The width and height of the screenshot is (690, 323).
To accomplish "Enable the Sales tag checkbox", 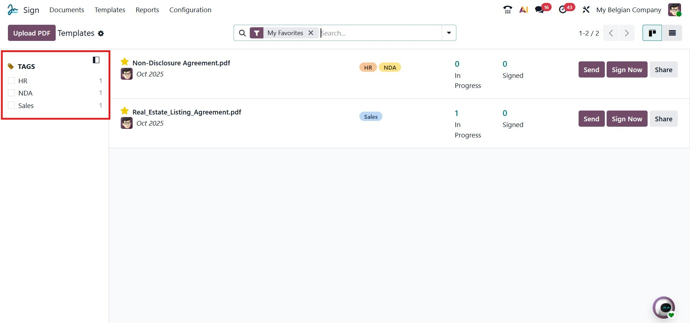I will tap(11, 106).
